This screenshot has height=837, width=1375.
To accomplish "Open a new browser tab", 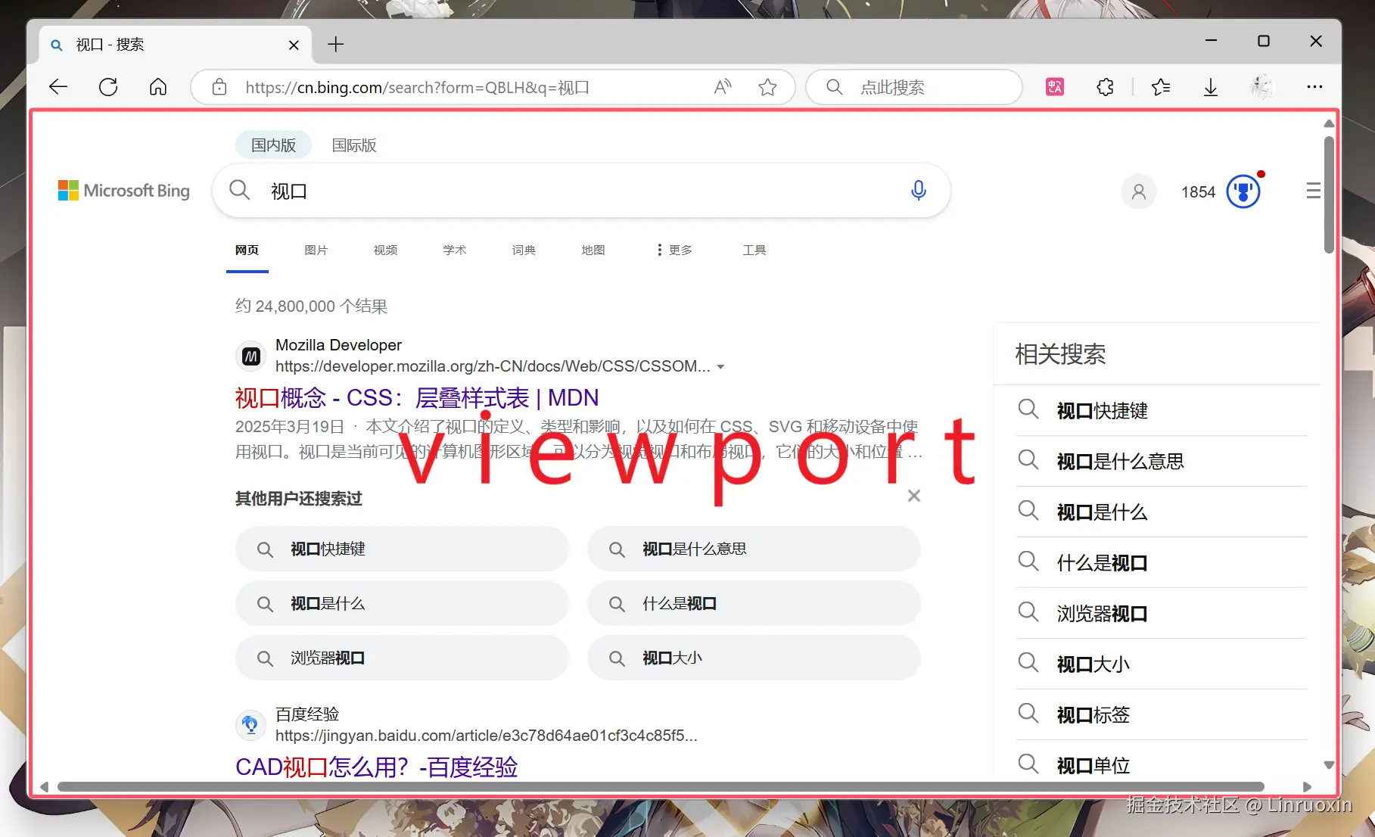I will [336, 45].
